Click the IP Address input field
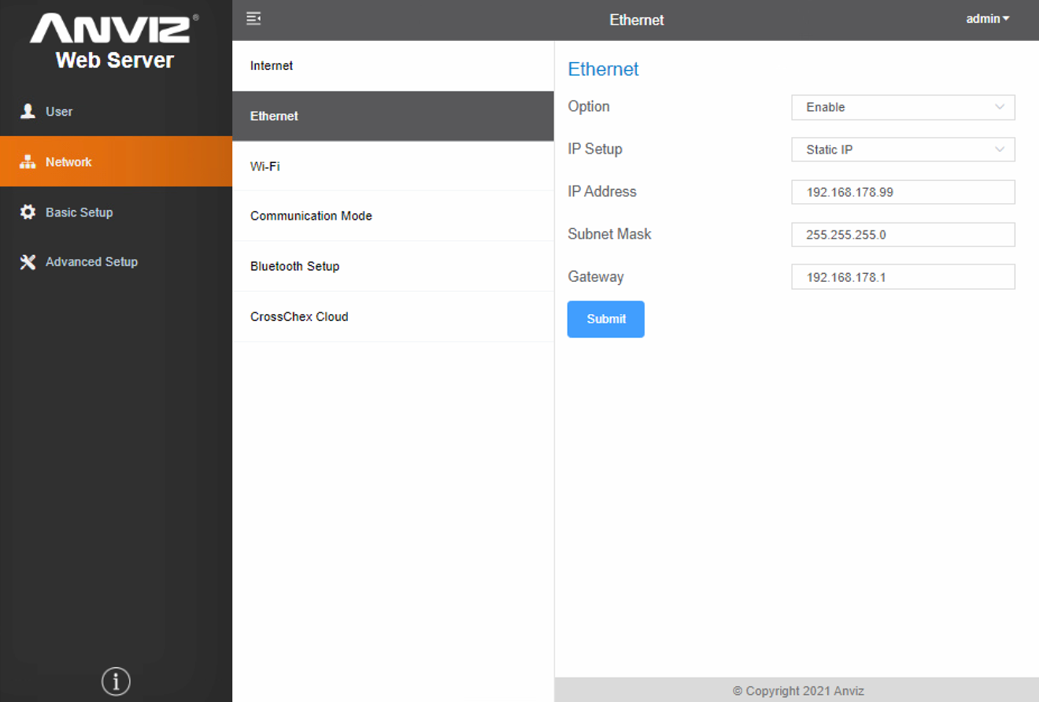Screen dimensions: 1039x702 [x=902, y=192]
